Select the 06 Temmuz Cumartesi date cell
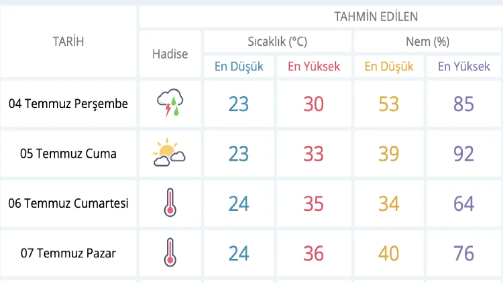 (68, 203)
